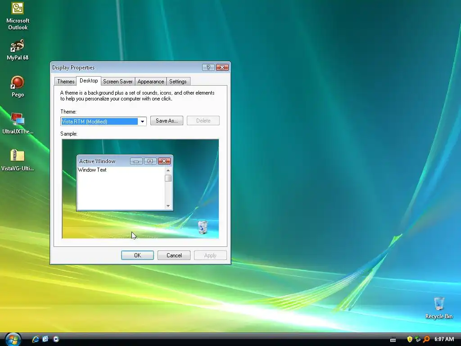Screen dimensions: 461x346
Task: Click the OK button
Action: (137, 255)
